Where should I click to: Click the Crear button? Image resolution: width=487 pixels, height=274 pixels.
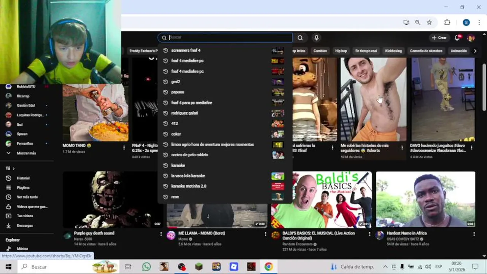(439, 38)
